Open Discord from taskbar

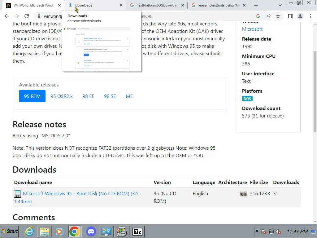pos(91,231)
